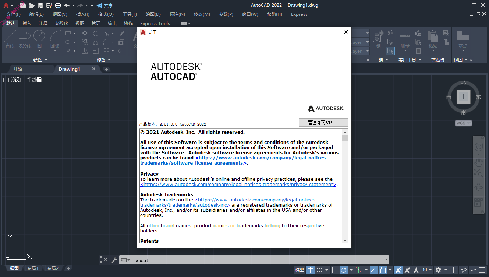Select the Erase tool in Modify panel
489x277 pixels.
122,33
